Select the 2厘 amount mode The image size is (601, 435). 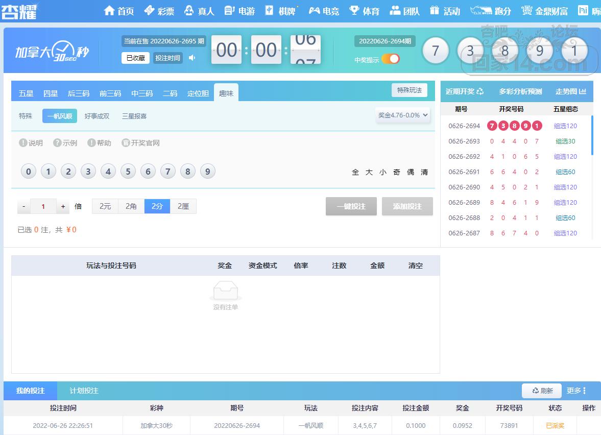click(x=183, y=206)
